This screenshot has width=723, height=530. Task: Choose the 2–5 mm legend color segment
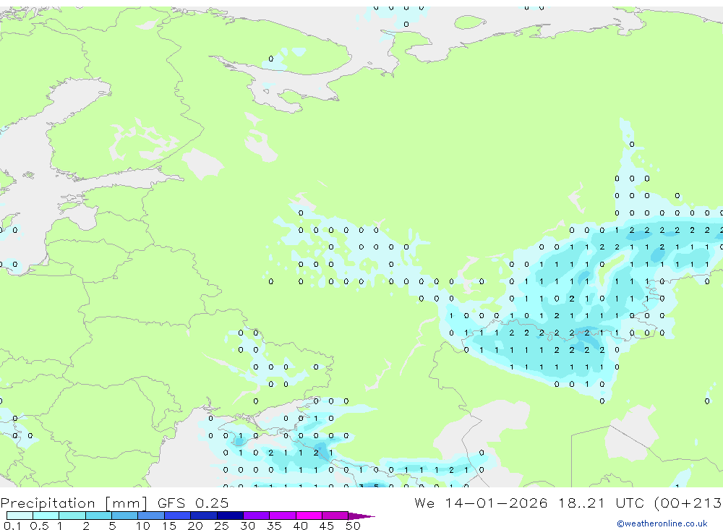[98, 516]
